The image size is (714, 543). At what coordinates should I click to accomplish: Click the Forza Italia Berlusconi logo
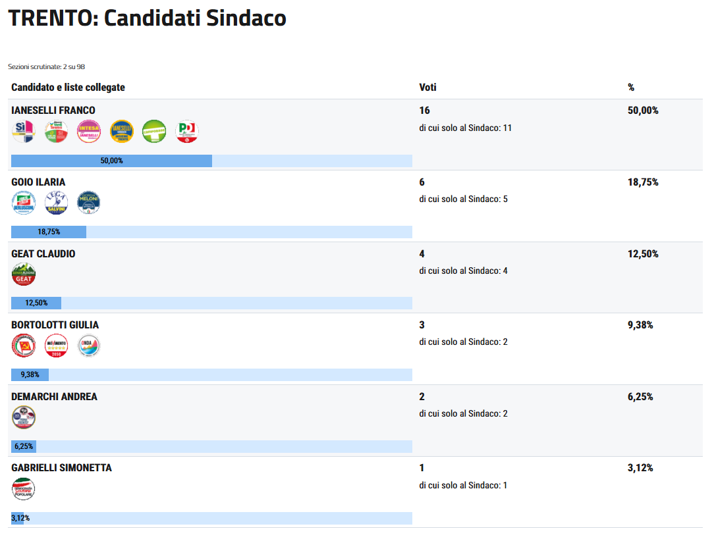(24, 203)
